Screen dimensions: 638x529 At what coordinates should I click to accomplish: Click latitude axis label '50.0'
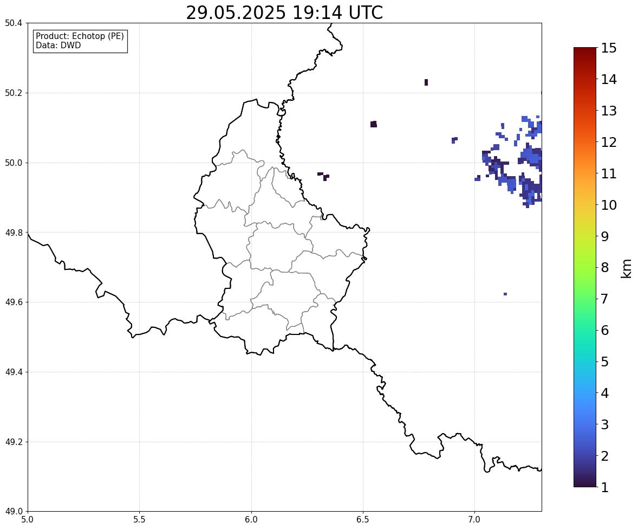click(14, 163)
